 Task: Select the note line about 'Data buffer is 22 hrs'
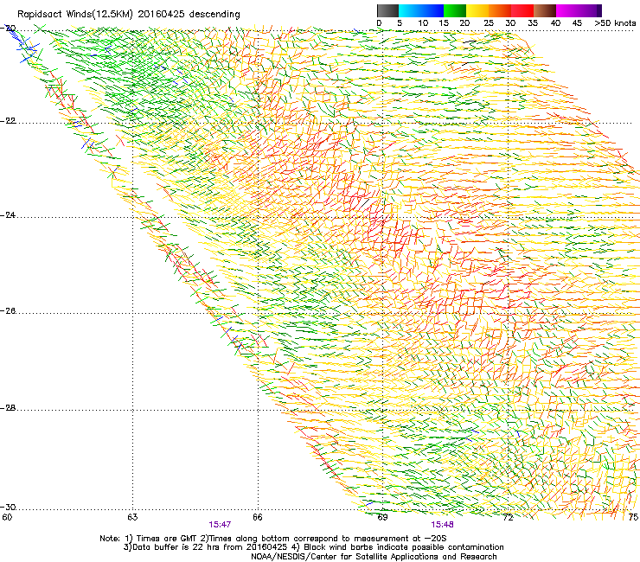click(x=313, y=547)
